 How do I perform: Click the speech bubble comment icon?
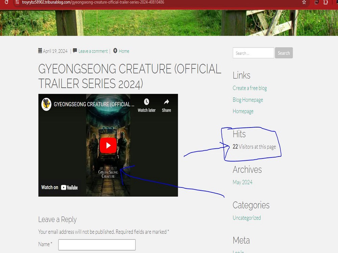tap(75, 51)
